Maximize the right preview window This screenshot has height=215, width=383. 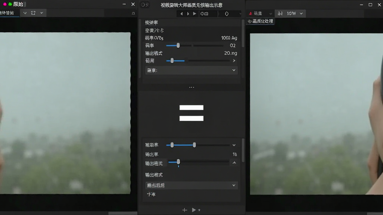(x=370, y=4)
